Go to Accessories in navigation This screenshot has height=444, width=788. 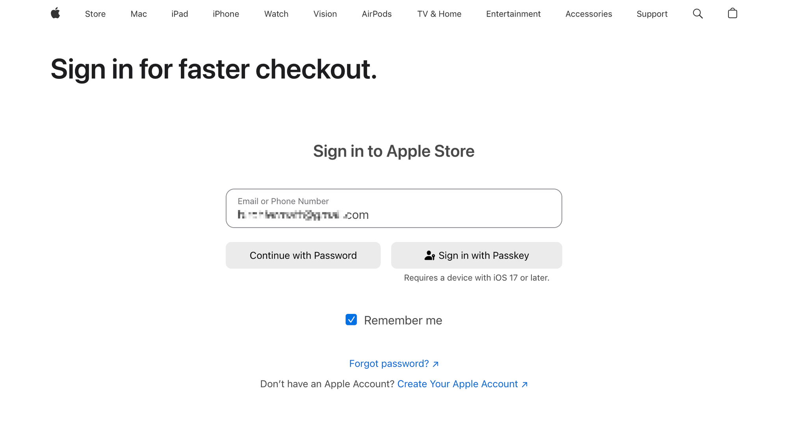click(589, 14)
